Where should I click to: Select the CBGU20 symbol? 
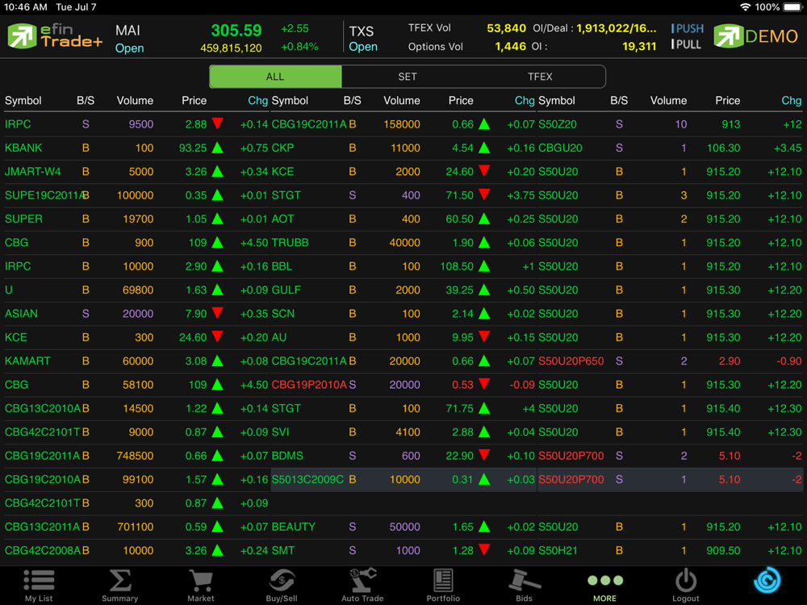point(561,148)
